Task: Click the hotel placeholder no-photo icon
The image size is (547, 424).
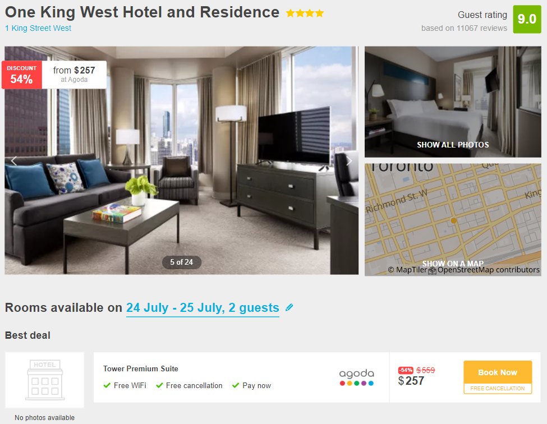Action: tap(45, 380)
